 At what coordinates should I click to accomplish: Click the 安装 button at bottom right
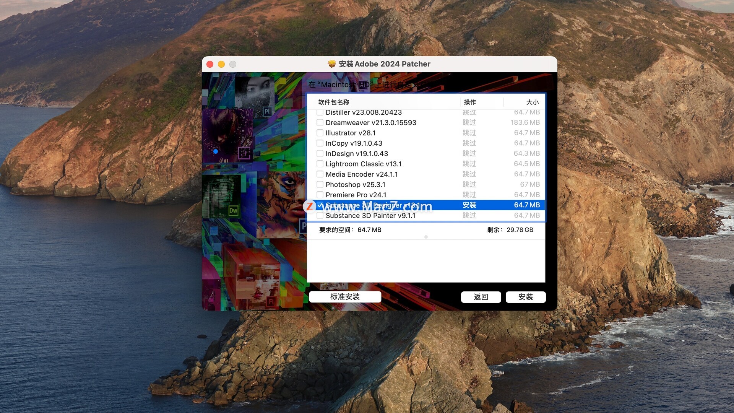(526, 297)
